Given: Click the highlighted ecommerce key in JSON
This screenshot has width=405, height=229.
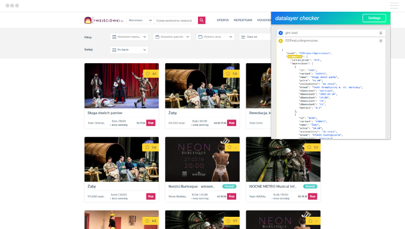Looking at the screenshot, I should [295, 57].
